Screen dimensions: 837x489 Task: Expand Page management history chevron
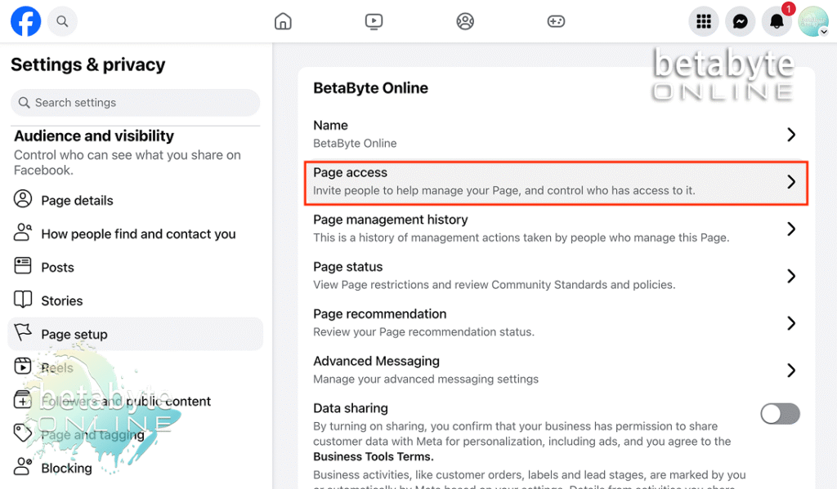coord(790,229)
